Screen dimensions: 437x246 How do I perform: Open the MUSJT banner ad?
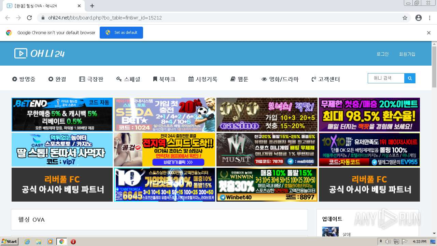pyautogui.click(x=267, y=150)
